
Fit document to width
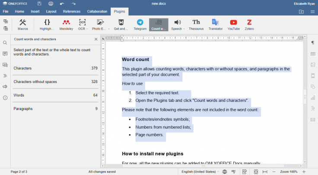[x=265, y=172]
